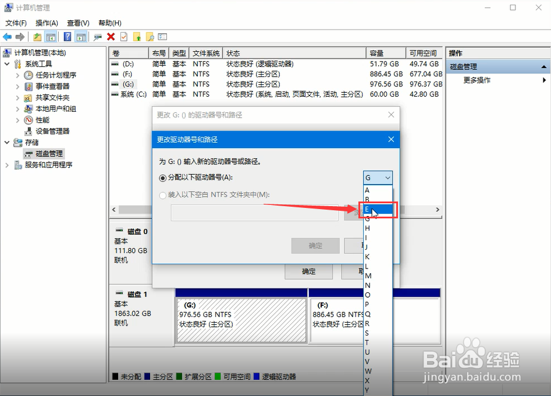Viewport: 551px width, 396px height.
Task: Click the red X delete volume icon
Action: click(111, 36)
